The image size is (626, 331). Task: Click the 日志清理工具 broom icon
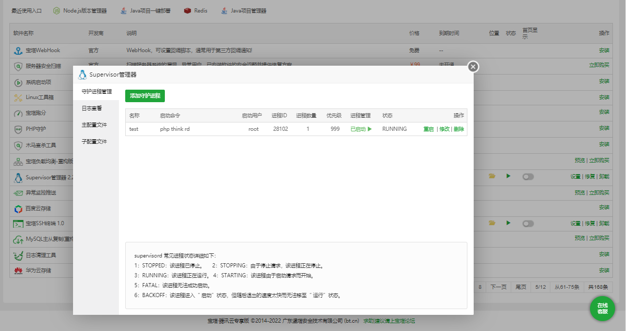pos(18,255)
